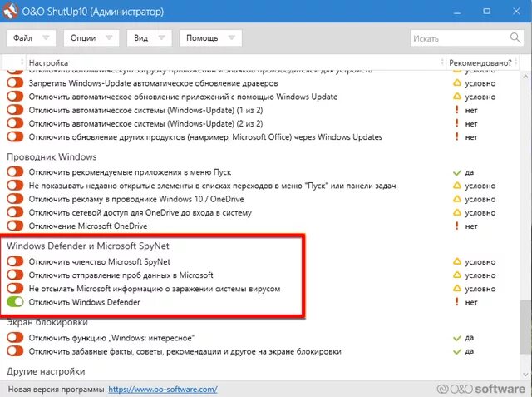The width and height of the screenshot is (532, 397).
Task: Click the O&O software logo in status bar
Action: pyautogui.click(x=481, y=389)
